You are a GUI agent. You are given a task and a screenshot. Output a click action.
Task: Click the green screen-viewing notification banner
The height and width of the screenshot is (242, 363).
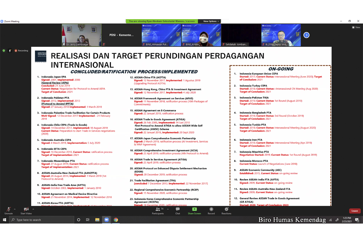point(162,21)
